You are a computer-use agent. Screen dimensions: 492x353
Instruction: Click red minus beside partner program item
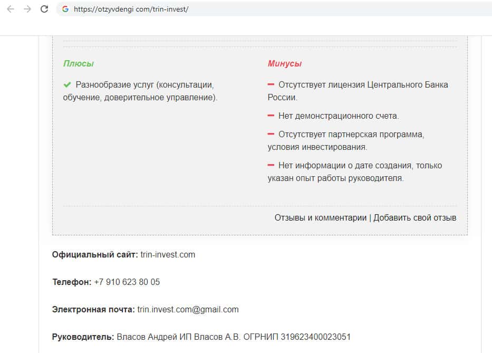271,134
